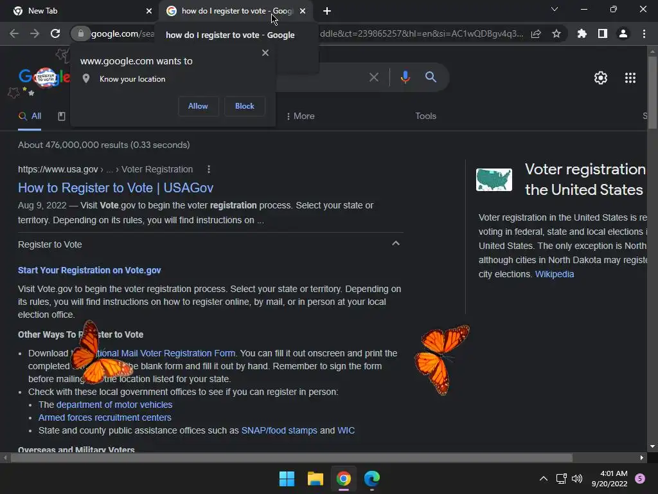
Task: Click the www.usa.gov breadcrumb URL
Action: (58, 169)
